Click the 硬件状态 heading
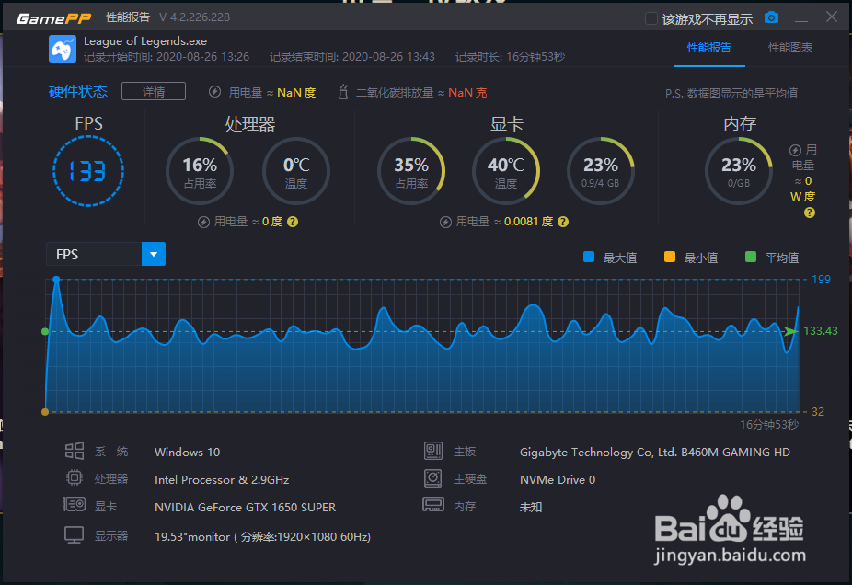Image resolution: width=852 pixels, height=585 pixels. tap(77, 91)
